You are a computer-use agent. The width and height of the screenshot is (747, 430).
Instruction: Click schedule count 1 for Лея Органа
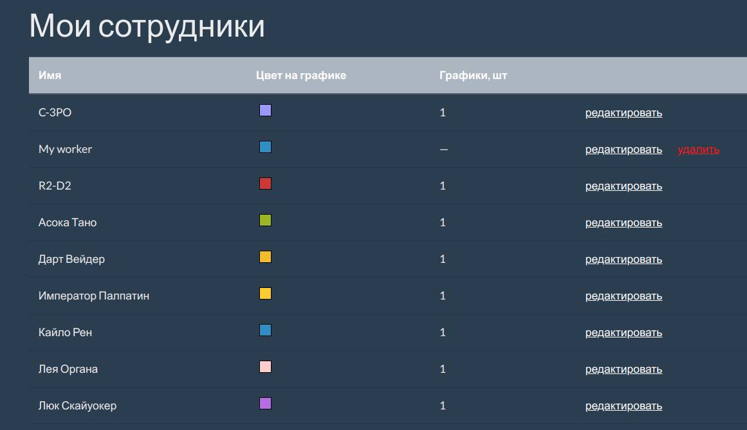[443, 369]
